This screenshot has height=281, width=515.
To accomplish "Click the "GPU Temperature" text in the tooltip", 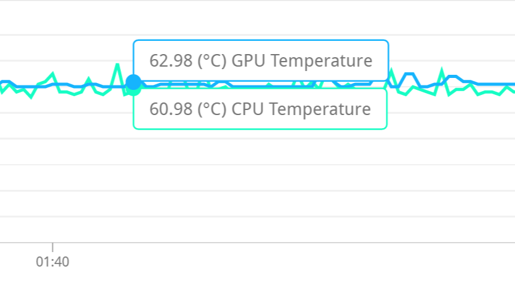I will pyautogui.click(x=302, y=61).
